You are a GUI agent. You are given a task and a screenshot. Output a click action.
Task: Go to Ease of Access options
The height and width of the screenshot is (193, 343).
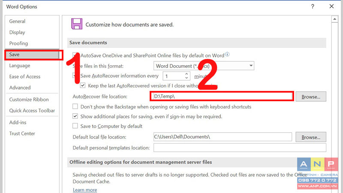[25, 77]
